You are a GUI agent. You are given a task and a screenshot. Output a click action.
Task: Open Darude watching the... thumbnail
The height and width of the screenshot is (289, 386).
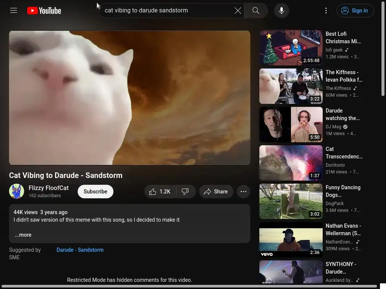pyautogui.click(x=291, y=124)
